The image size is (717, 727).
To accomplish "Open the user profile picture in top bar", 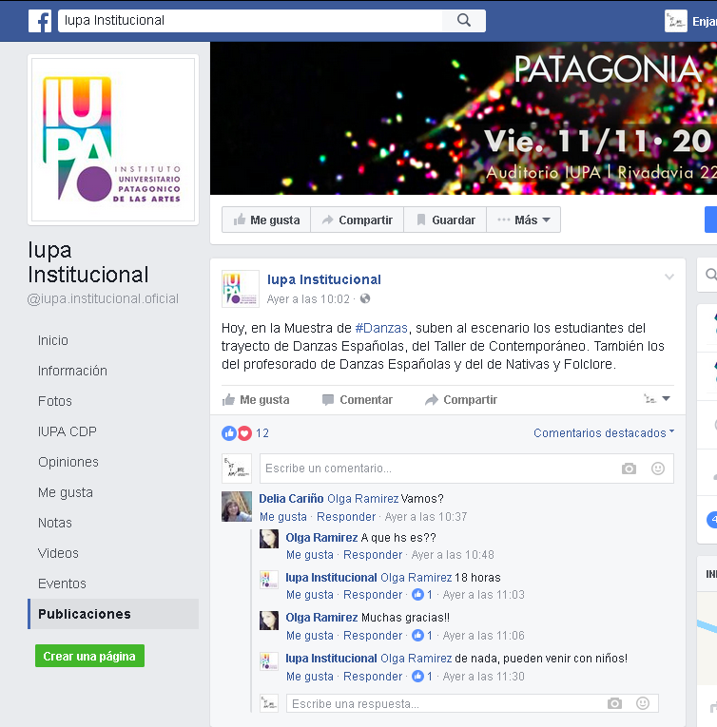I will click(x=676, y=21).
